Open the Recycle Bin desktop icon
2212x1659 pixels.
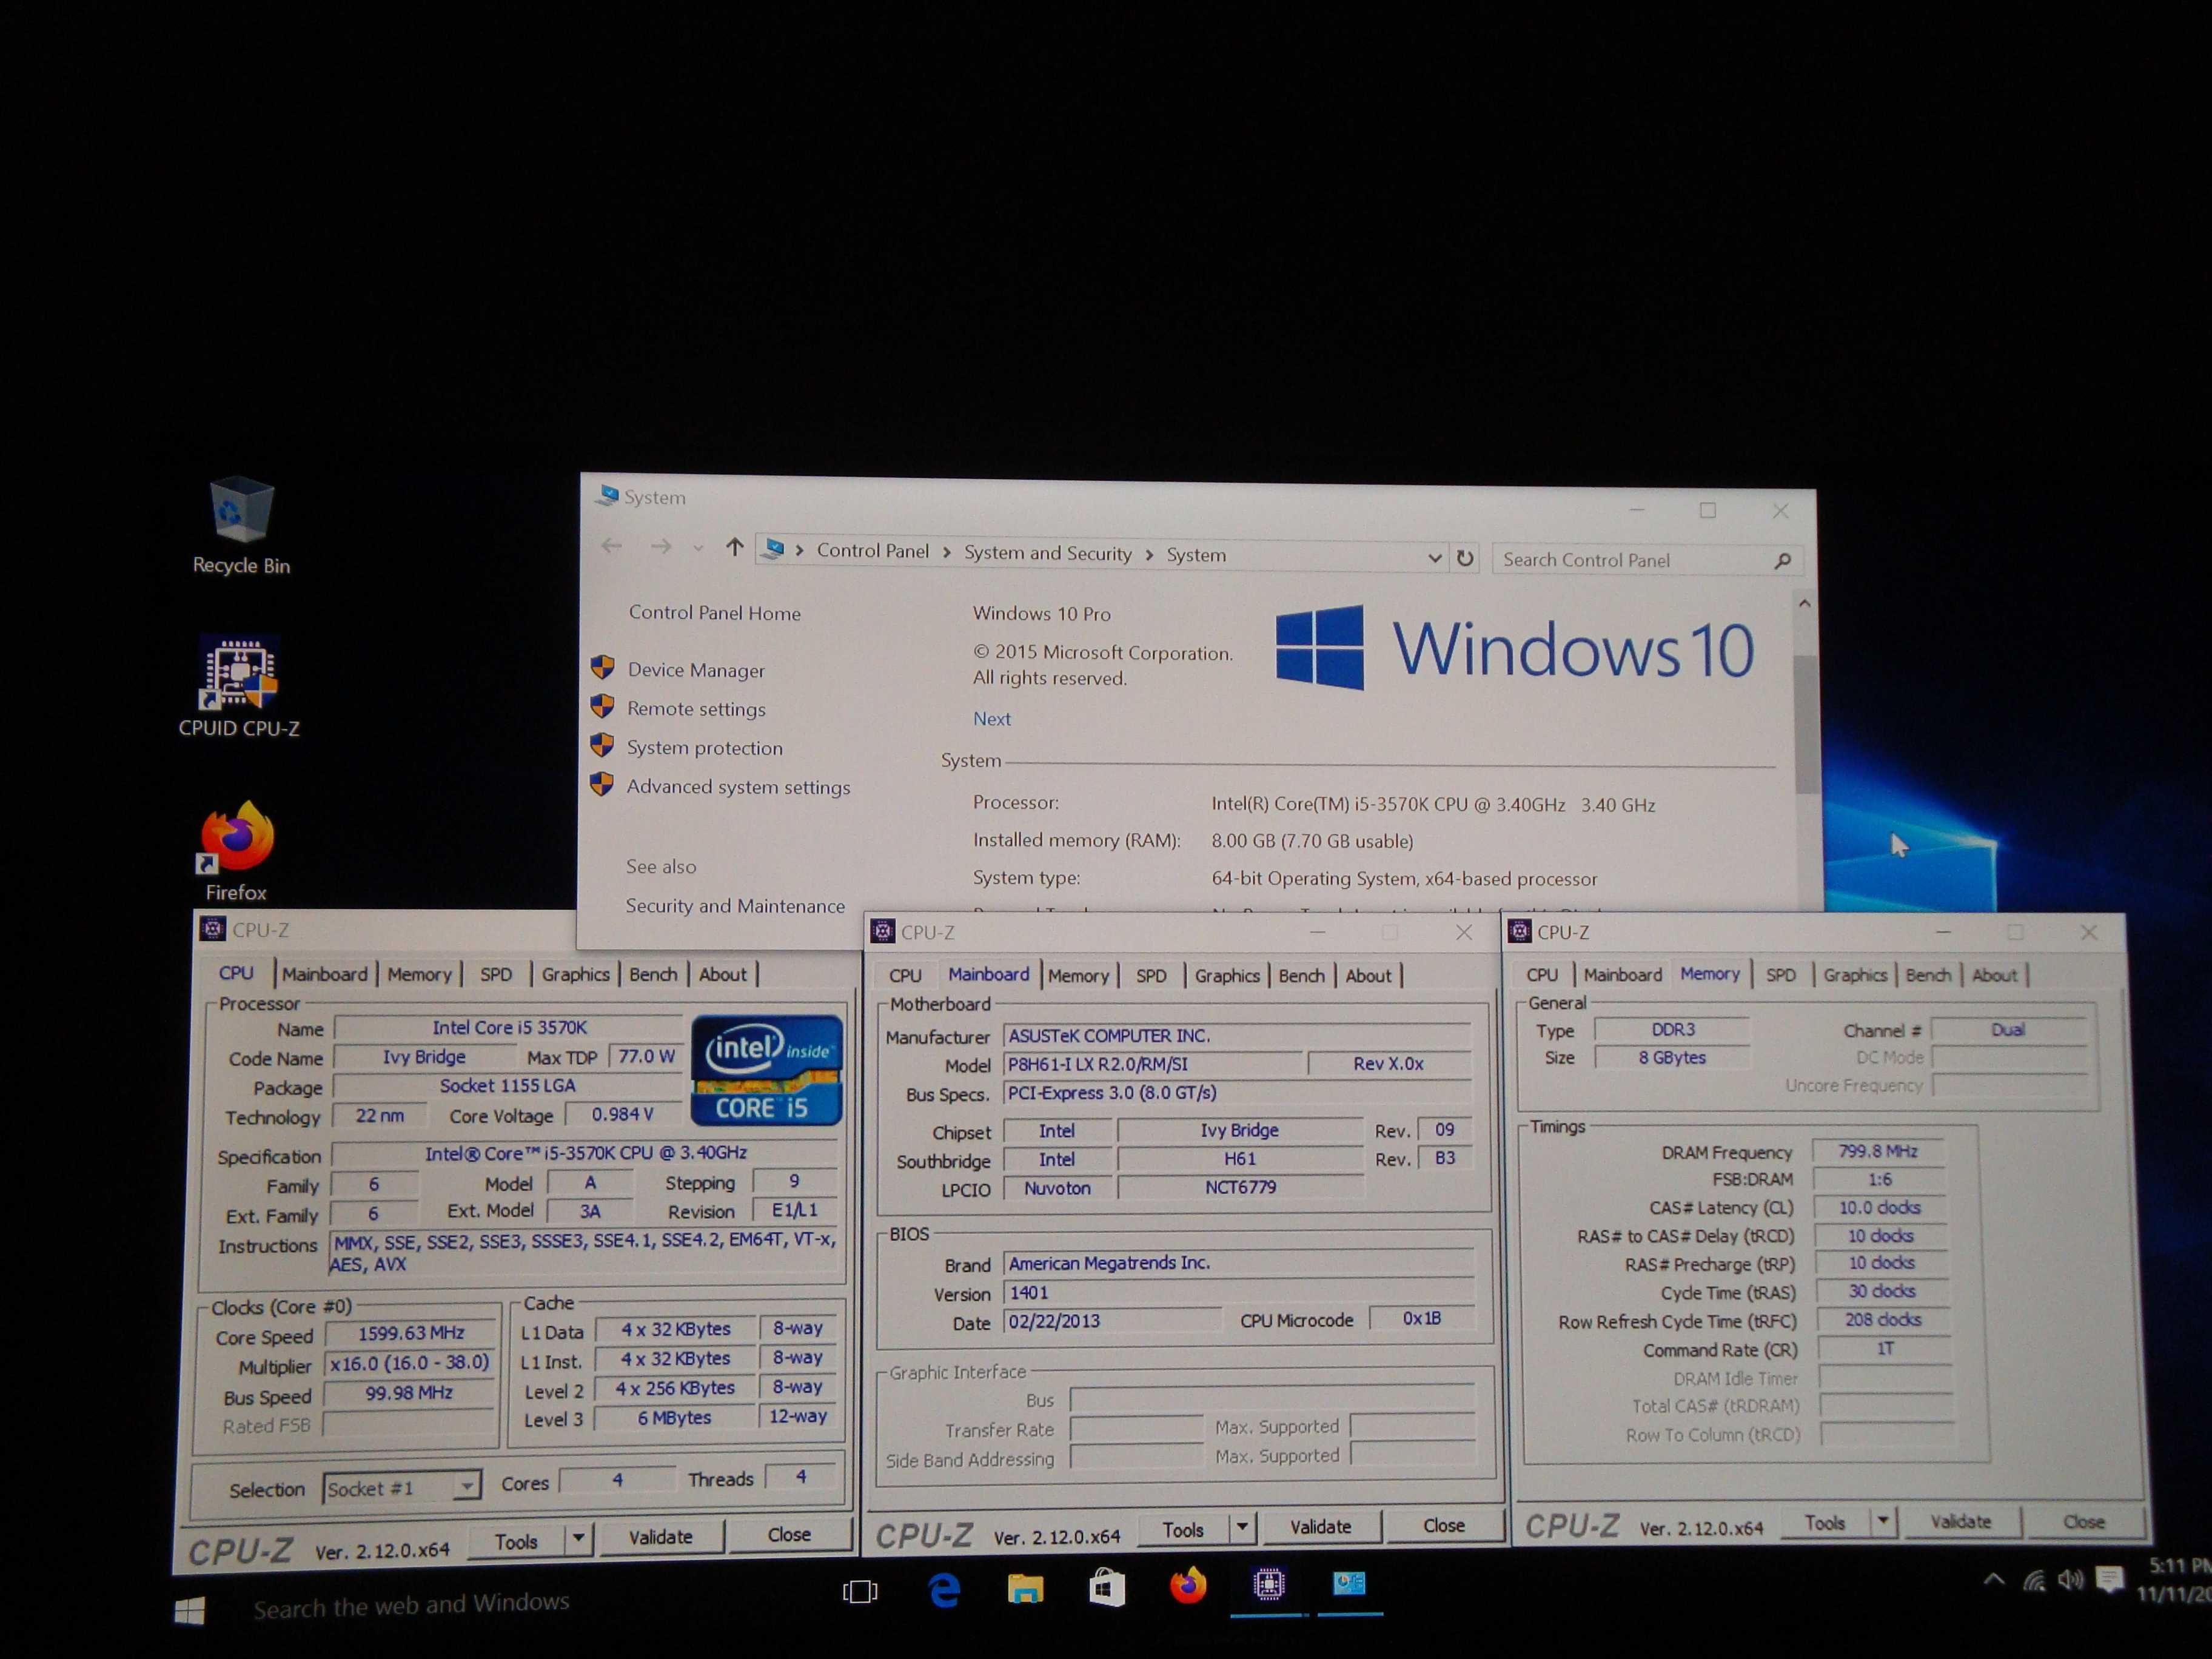point(241,525)
